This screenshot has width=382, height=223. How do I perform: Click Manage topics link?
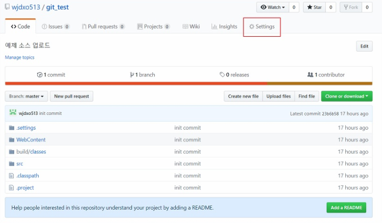(20, 58)
